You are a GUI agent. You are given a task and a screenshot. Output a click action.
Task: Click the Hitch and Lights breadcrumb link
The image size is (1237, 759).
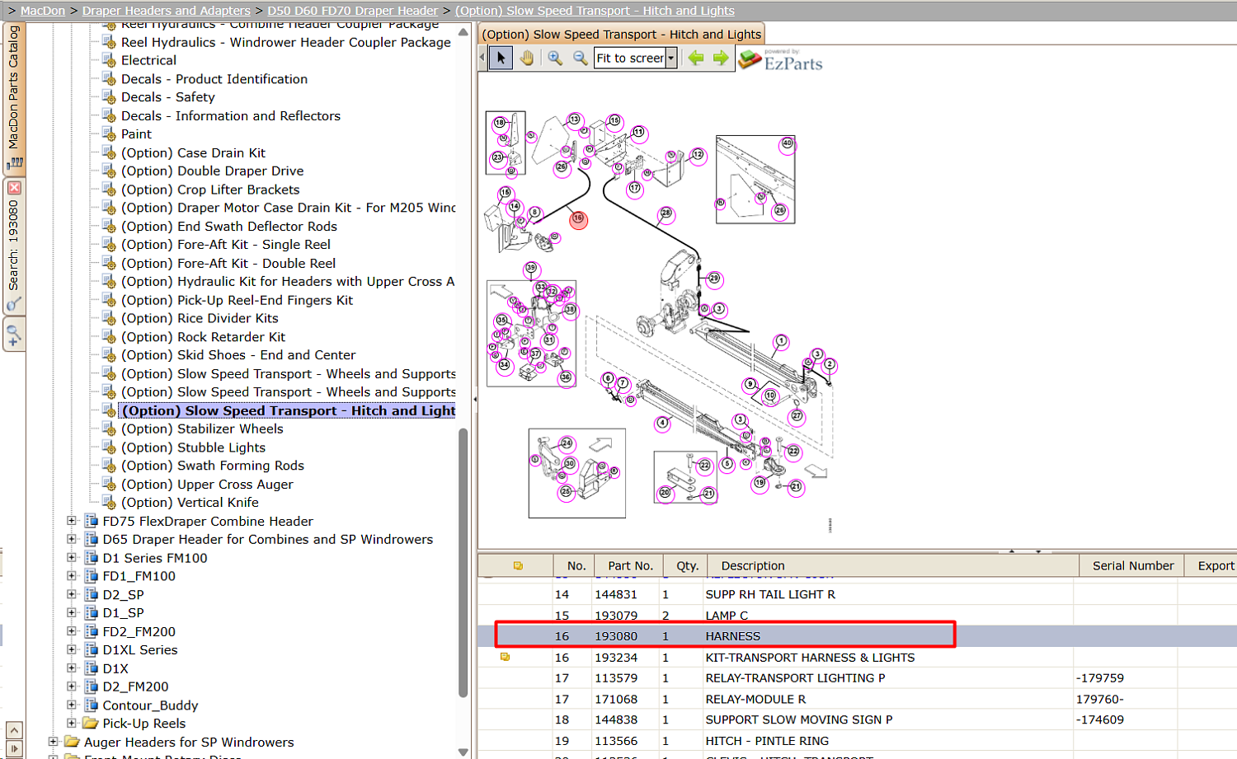595,11
